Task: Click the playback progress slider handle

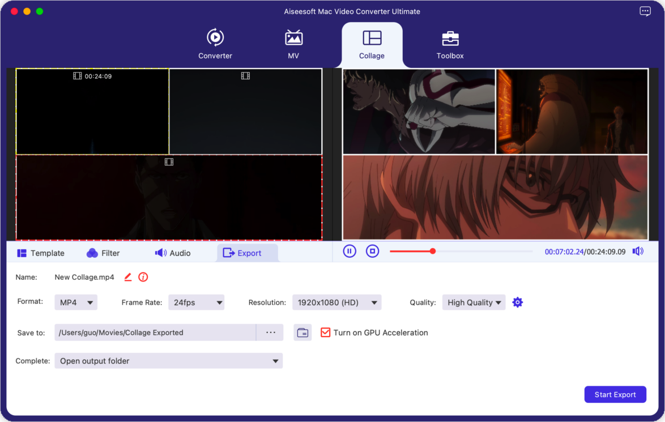Action: (433, 251)
